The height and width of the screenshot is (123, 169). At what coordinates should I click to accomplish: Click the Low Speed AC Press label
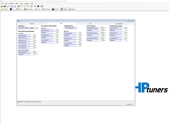click(x=92, y=38)
